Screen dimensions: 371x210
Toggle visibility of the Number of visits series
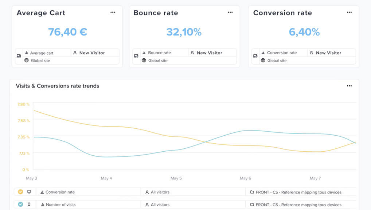click(x=20, y=205)
